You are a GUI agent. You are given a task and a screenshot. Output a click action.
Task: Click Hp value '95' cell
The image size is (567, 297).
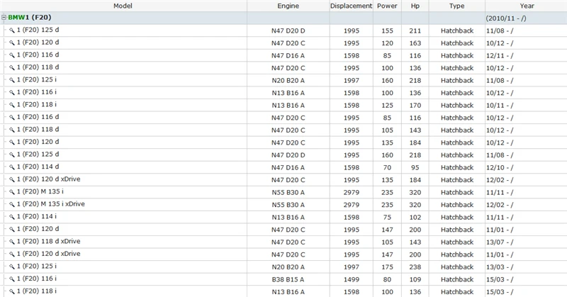[415, 167]
